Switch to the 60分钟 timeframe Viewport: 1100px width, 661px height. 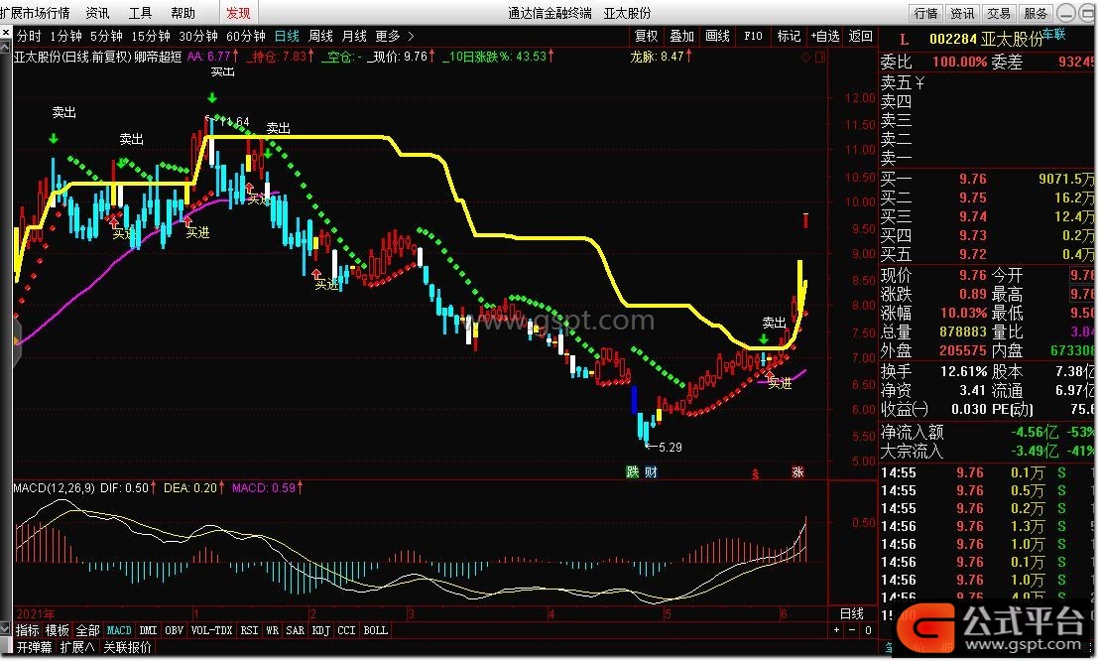246,36
